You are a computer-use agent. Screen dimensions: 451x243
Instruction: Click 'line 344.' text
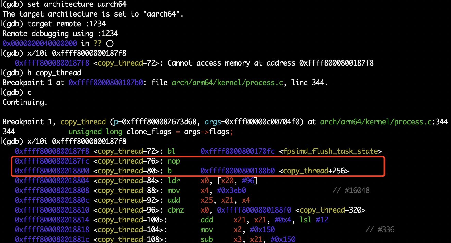pyautogui.click(x=310, y=83)
